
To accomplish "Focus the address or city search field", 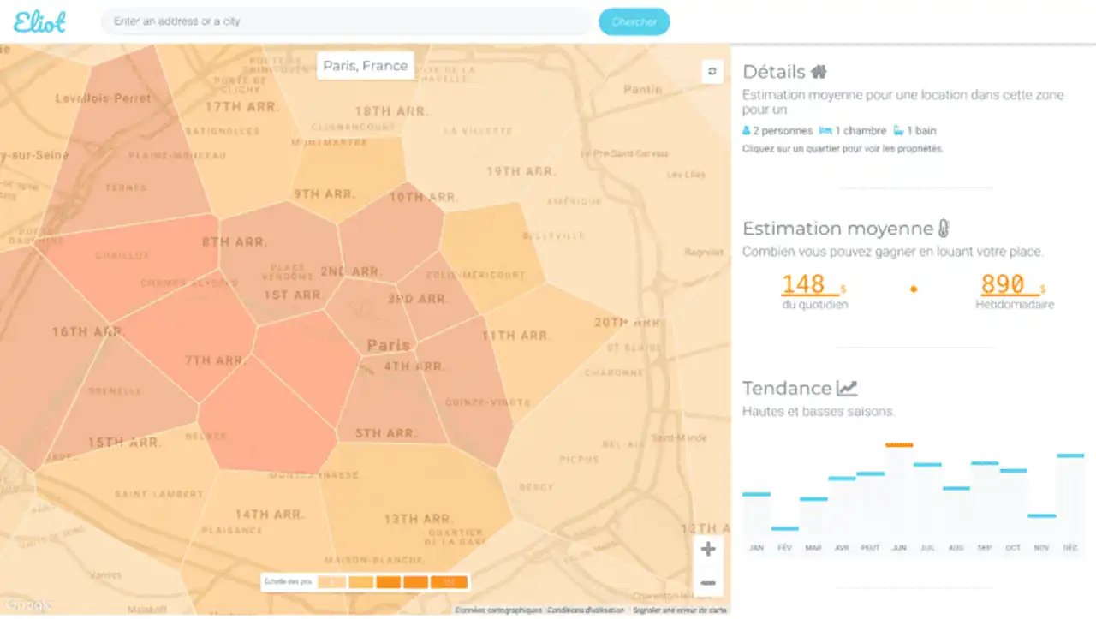I will pos(347,21).
